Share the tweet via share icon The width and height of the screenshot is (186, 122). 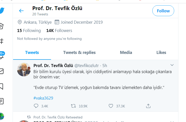pyautogui.click(x=148, y=106)
